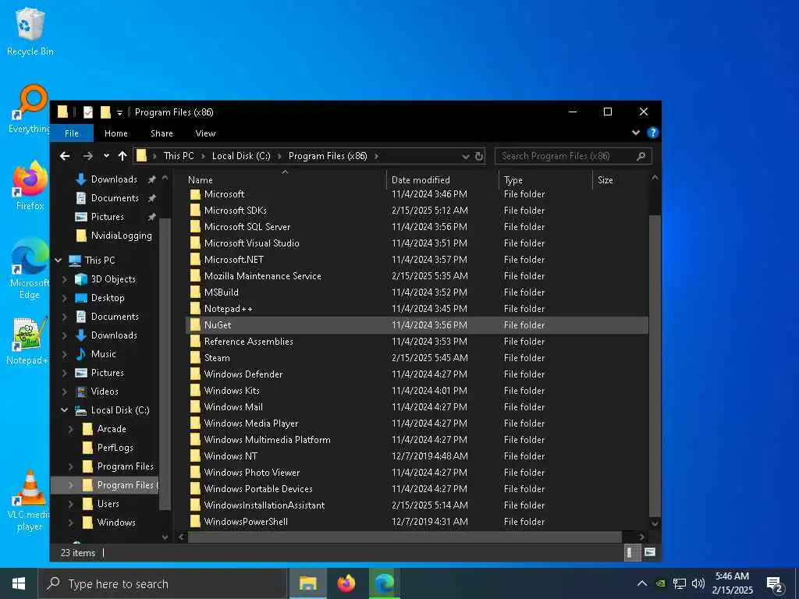The width and height of the screenshot is (799, 599).
Task: Click the Properties quick access toolbar icon
Action: [88, 112]
